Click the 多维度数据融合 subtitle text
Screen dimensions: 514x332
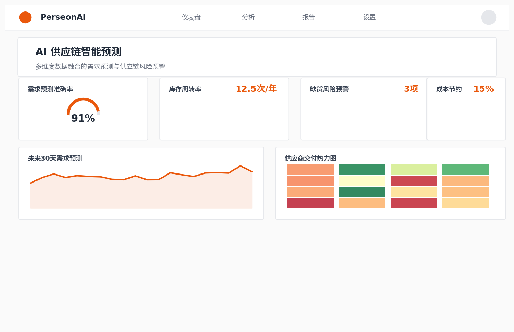(x=100, y=66)
